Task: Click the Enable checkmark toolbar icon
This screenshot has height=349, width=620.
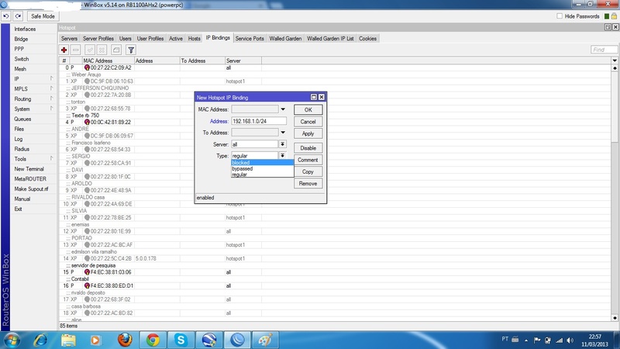Action: [90, 50]
